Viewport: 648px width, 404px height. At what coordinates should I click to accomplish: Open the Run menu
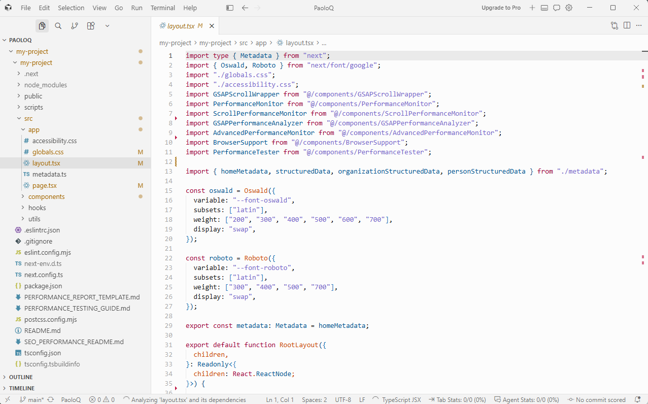click(137, 8)
